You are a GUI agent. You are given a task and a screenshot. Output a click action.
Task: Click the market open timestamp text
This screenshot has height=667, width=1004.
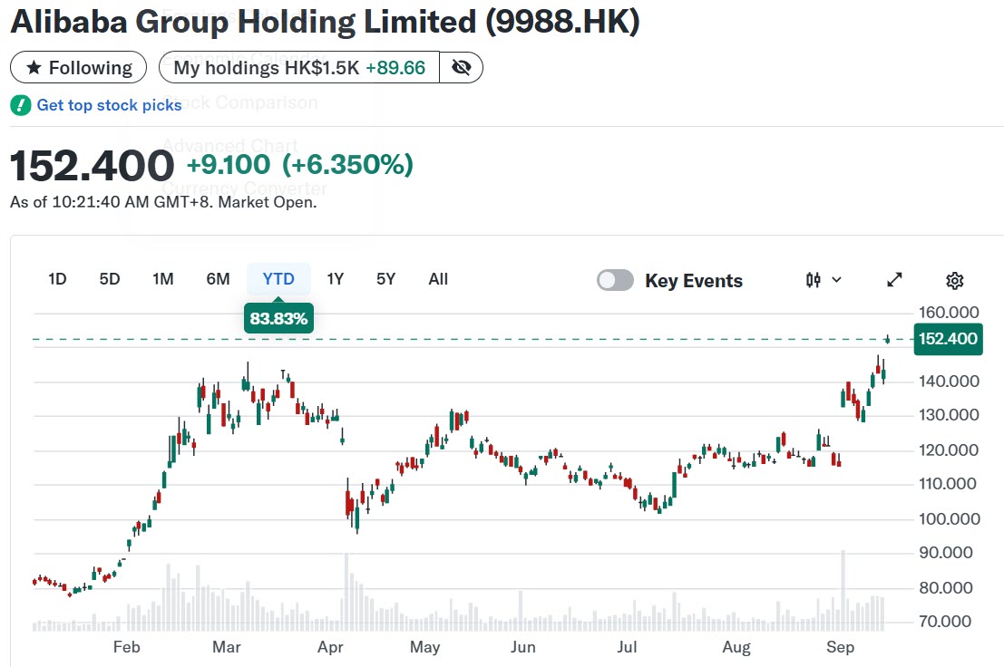click(163, 202)
